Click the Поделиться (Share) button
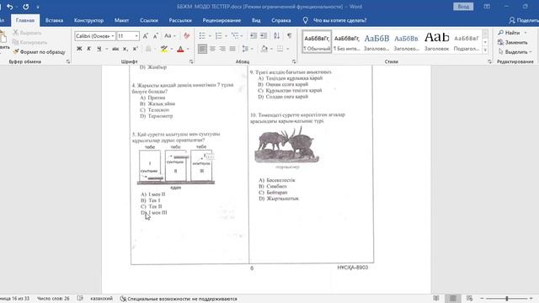The image size is (539, 303). [x=524, y=20]
